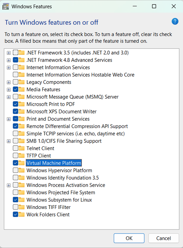
Task: Expand SMB 1.0/CIFS File Sharing Support
Action: click(x=9, y=141)
